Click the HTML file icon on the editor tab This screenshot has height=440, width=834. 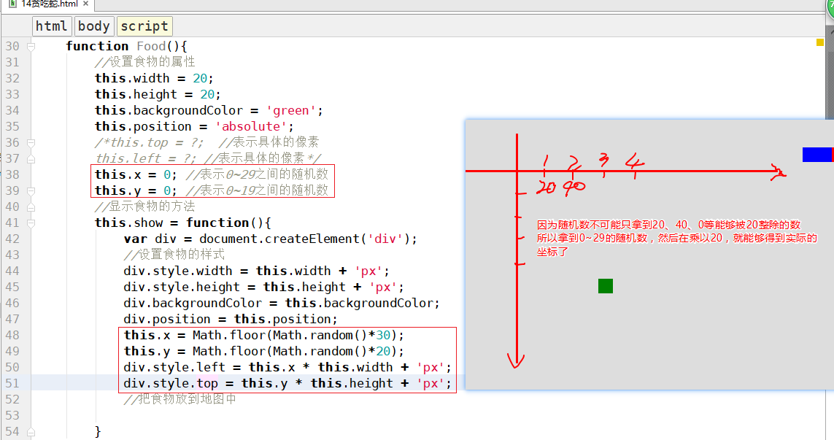[x=12, y=4]
